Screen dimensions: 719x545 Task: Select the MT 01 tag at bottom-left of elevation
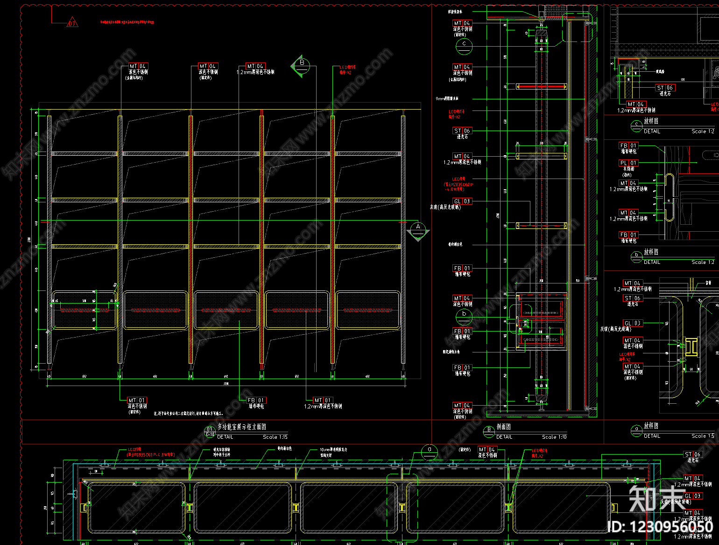[137, 400]
